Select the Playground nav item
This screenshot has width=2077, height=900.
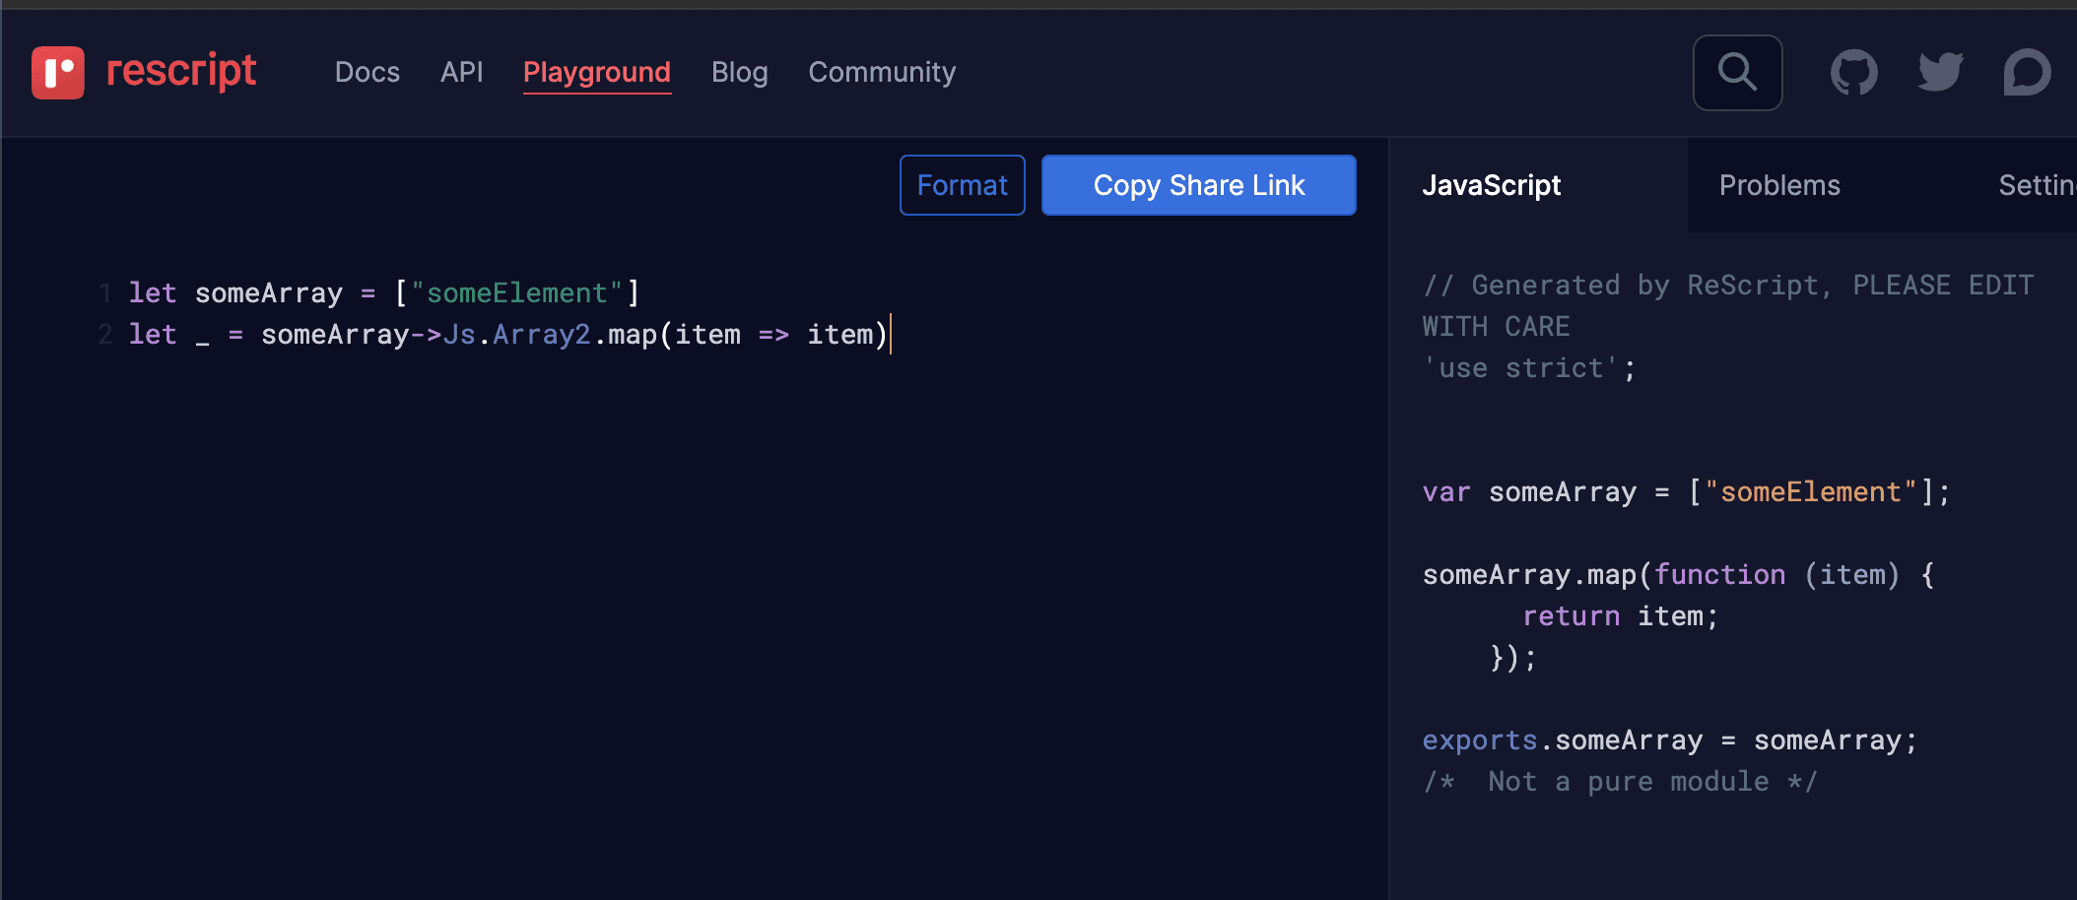tap(597, 73)
